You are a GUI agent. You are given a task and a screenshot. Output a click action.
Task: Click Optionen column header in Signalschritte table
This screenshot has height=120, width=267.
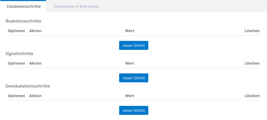pyautogui.click(x=16, y=63)
